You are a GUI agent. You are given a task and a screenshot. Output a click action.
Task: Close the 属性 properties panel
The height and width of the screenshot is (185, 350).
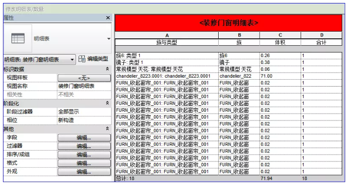pos(108,18)
